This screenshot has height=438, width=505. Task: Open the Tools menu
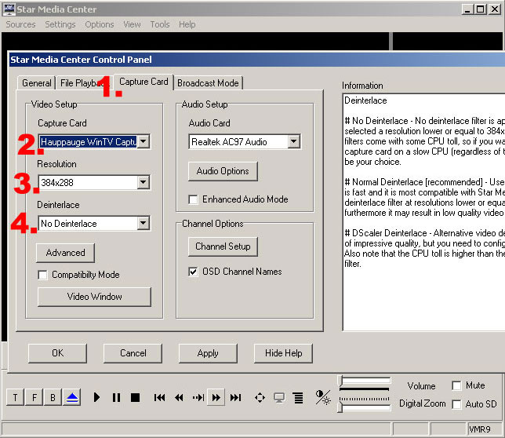click(160, 24)
